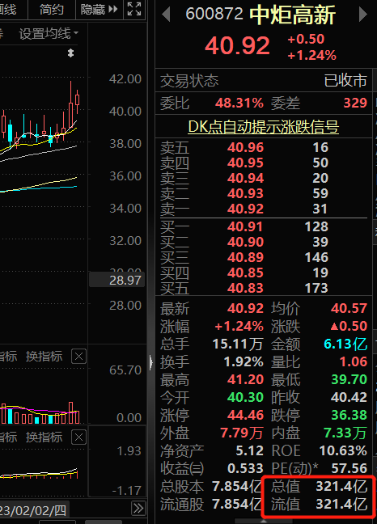Click 量比 value 1.06
Image resolution: width=377 pixels, height=524 pixels.
tap(354, 362)
